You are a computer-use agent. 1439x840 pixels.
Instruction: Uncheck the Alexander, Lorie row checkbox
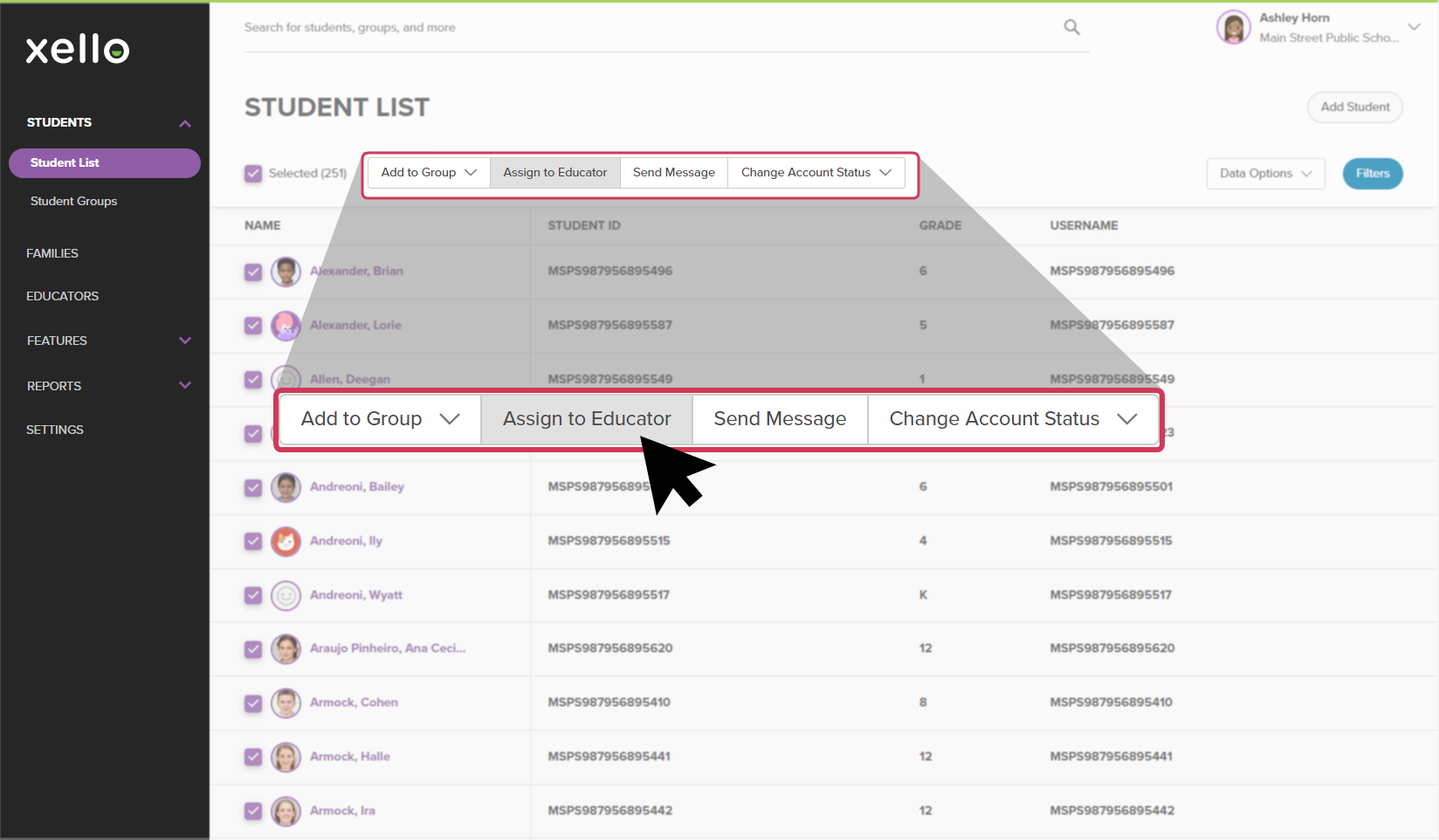coord(253,326)
